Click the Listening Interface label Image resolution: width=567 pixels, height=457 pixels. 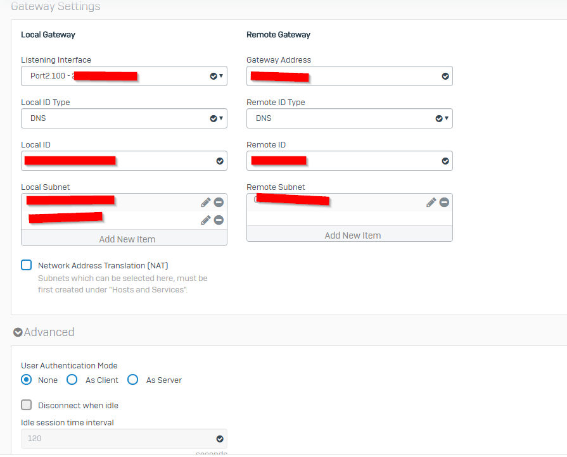click(x=56, y=60)
